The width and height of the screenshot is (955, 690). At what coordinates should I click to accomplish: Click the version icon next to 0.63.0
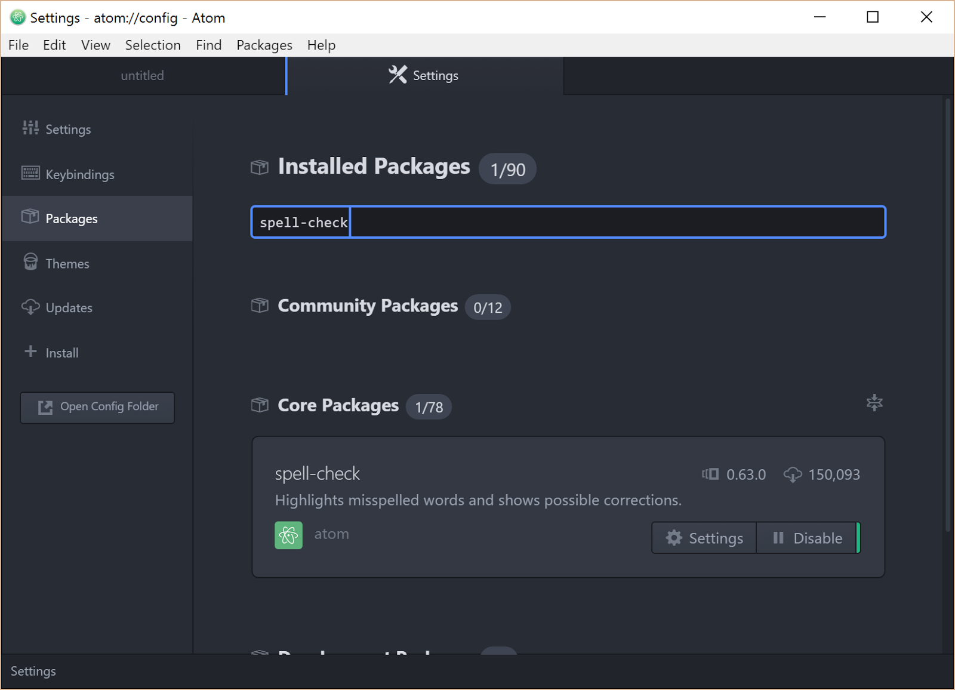coord(710,475)
